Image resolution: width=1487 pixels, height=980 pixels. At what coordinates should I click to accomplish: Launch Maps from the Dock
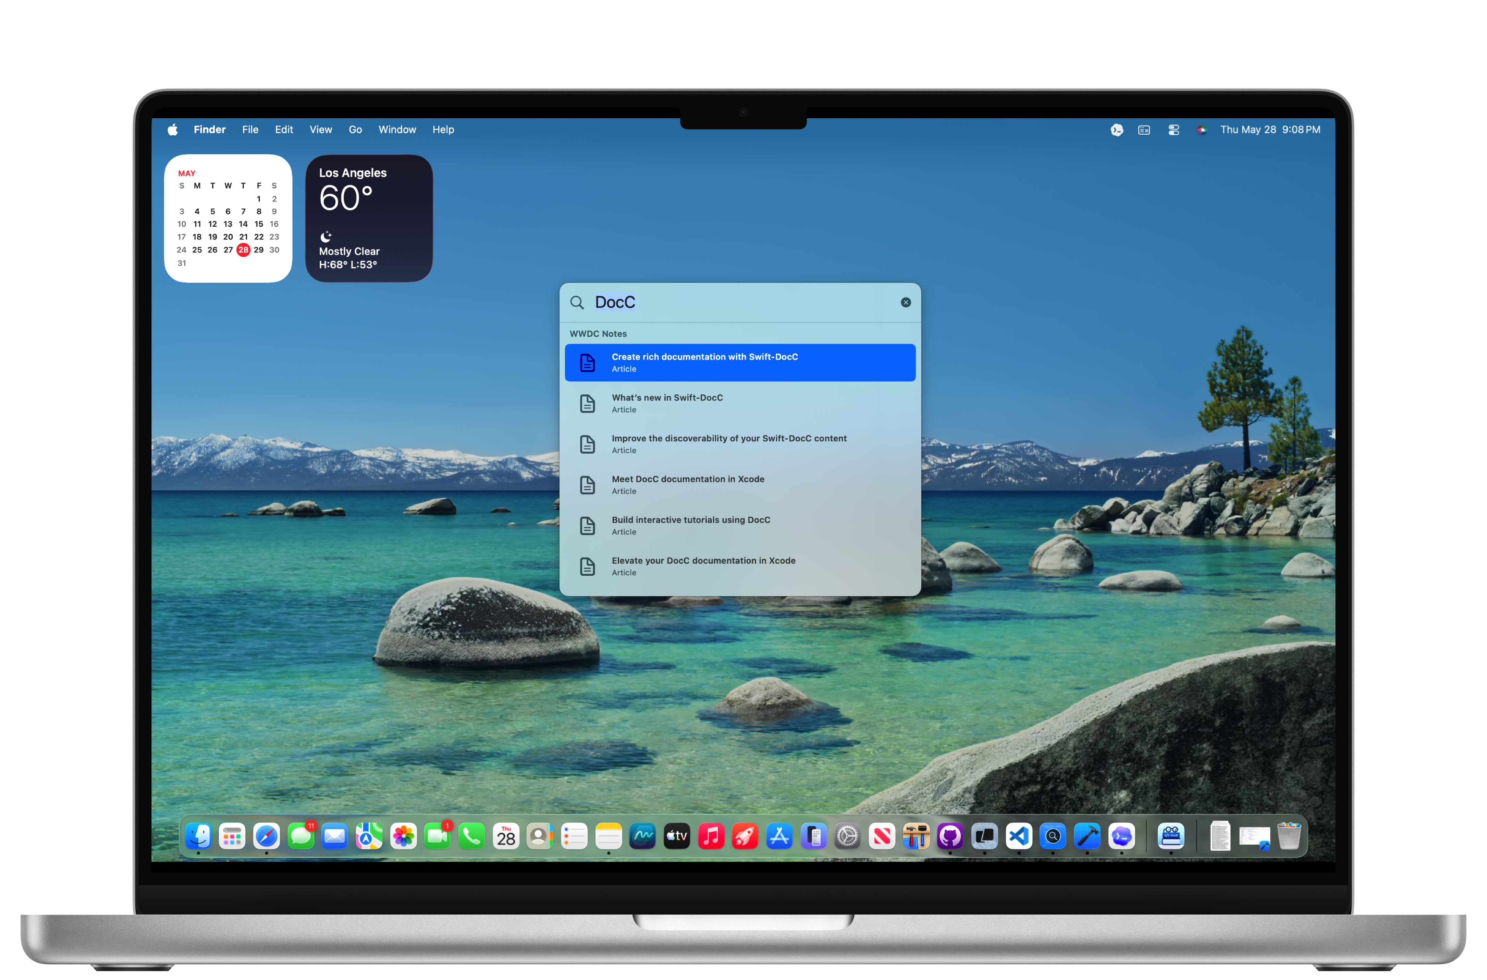click(369, 836)
